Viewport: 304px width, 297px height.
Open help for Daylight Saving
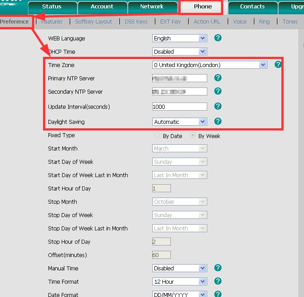click(x=218, y=122)
